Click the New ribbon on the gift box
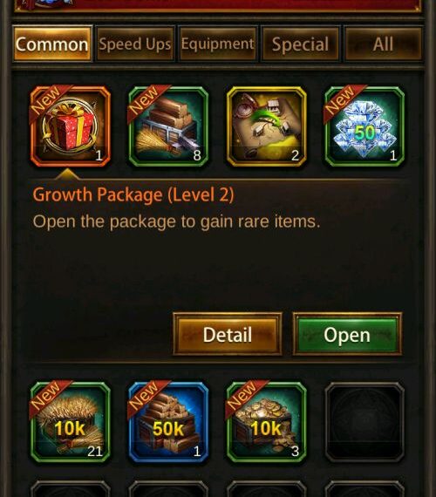The width and height of the screenshot is (436, 497). click(48, 100)
